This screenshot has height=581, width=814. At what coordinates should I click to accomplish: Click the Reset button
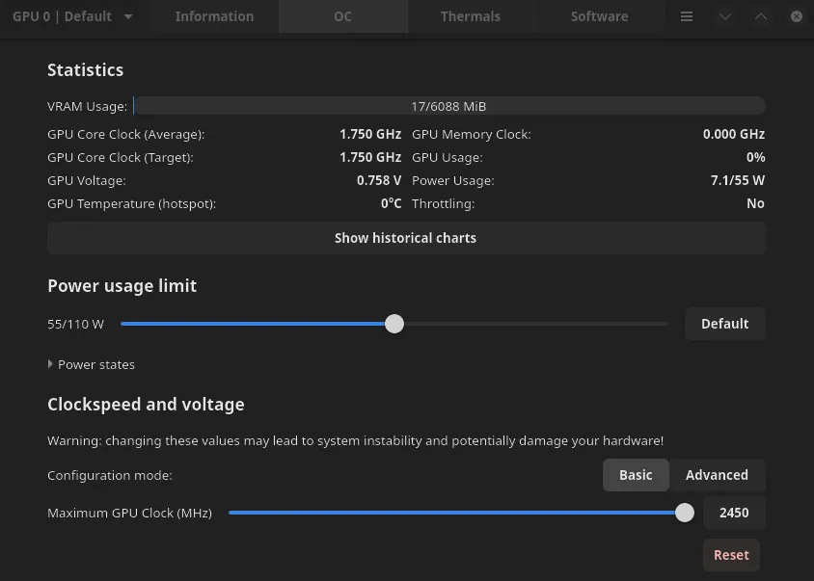731,555
